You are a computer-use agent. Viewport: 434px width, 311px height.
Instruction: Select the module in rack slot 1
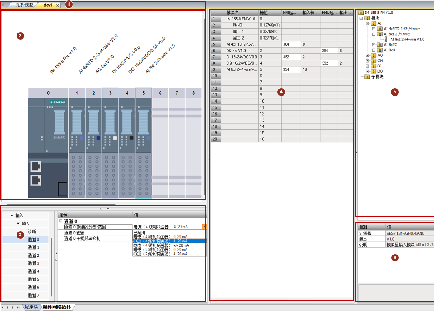pyautogui.click(x=77, y=148)
